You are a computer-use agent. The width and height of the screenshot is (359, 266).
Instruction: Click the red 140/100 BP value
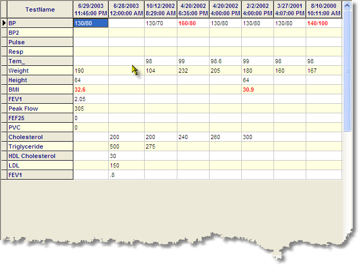click(x=317, y=23)
